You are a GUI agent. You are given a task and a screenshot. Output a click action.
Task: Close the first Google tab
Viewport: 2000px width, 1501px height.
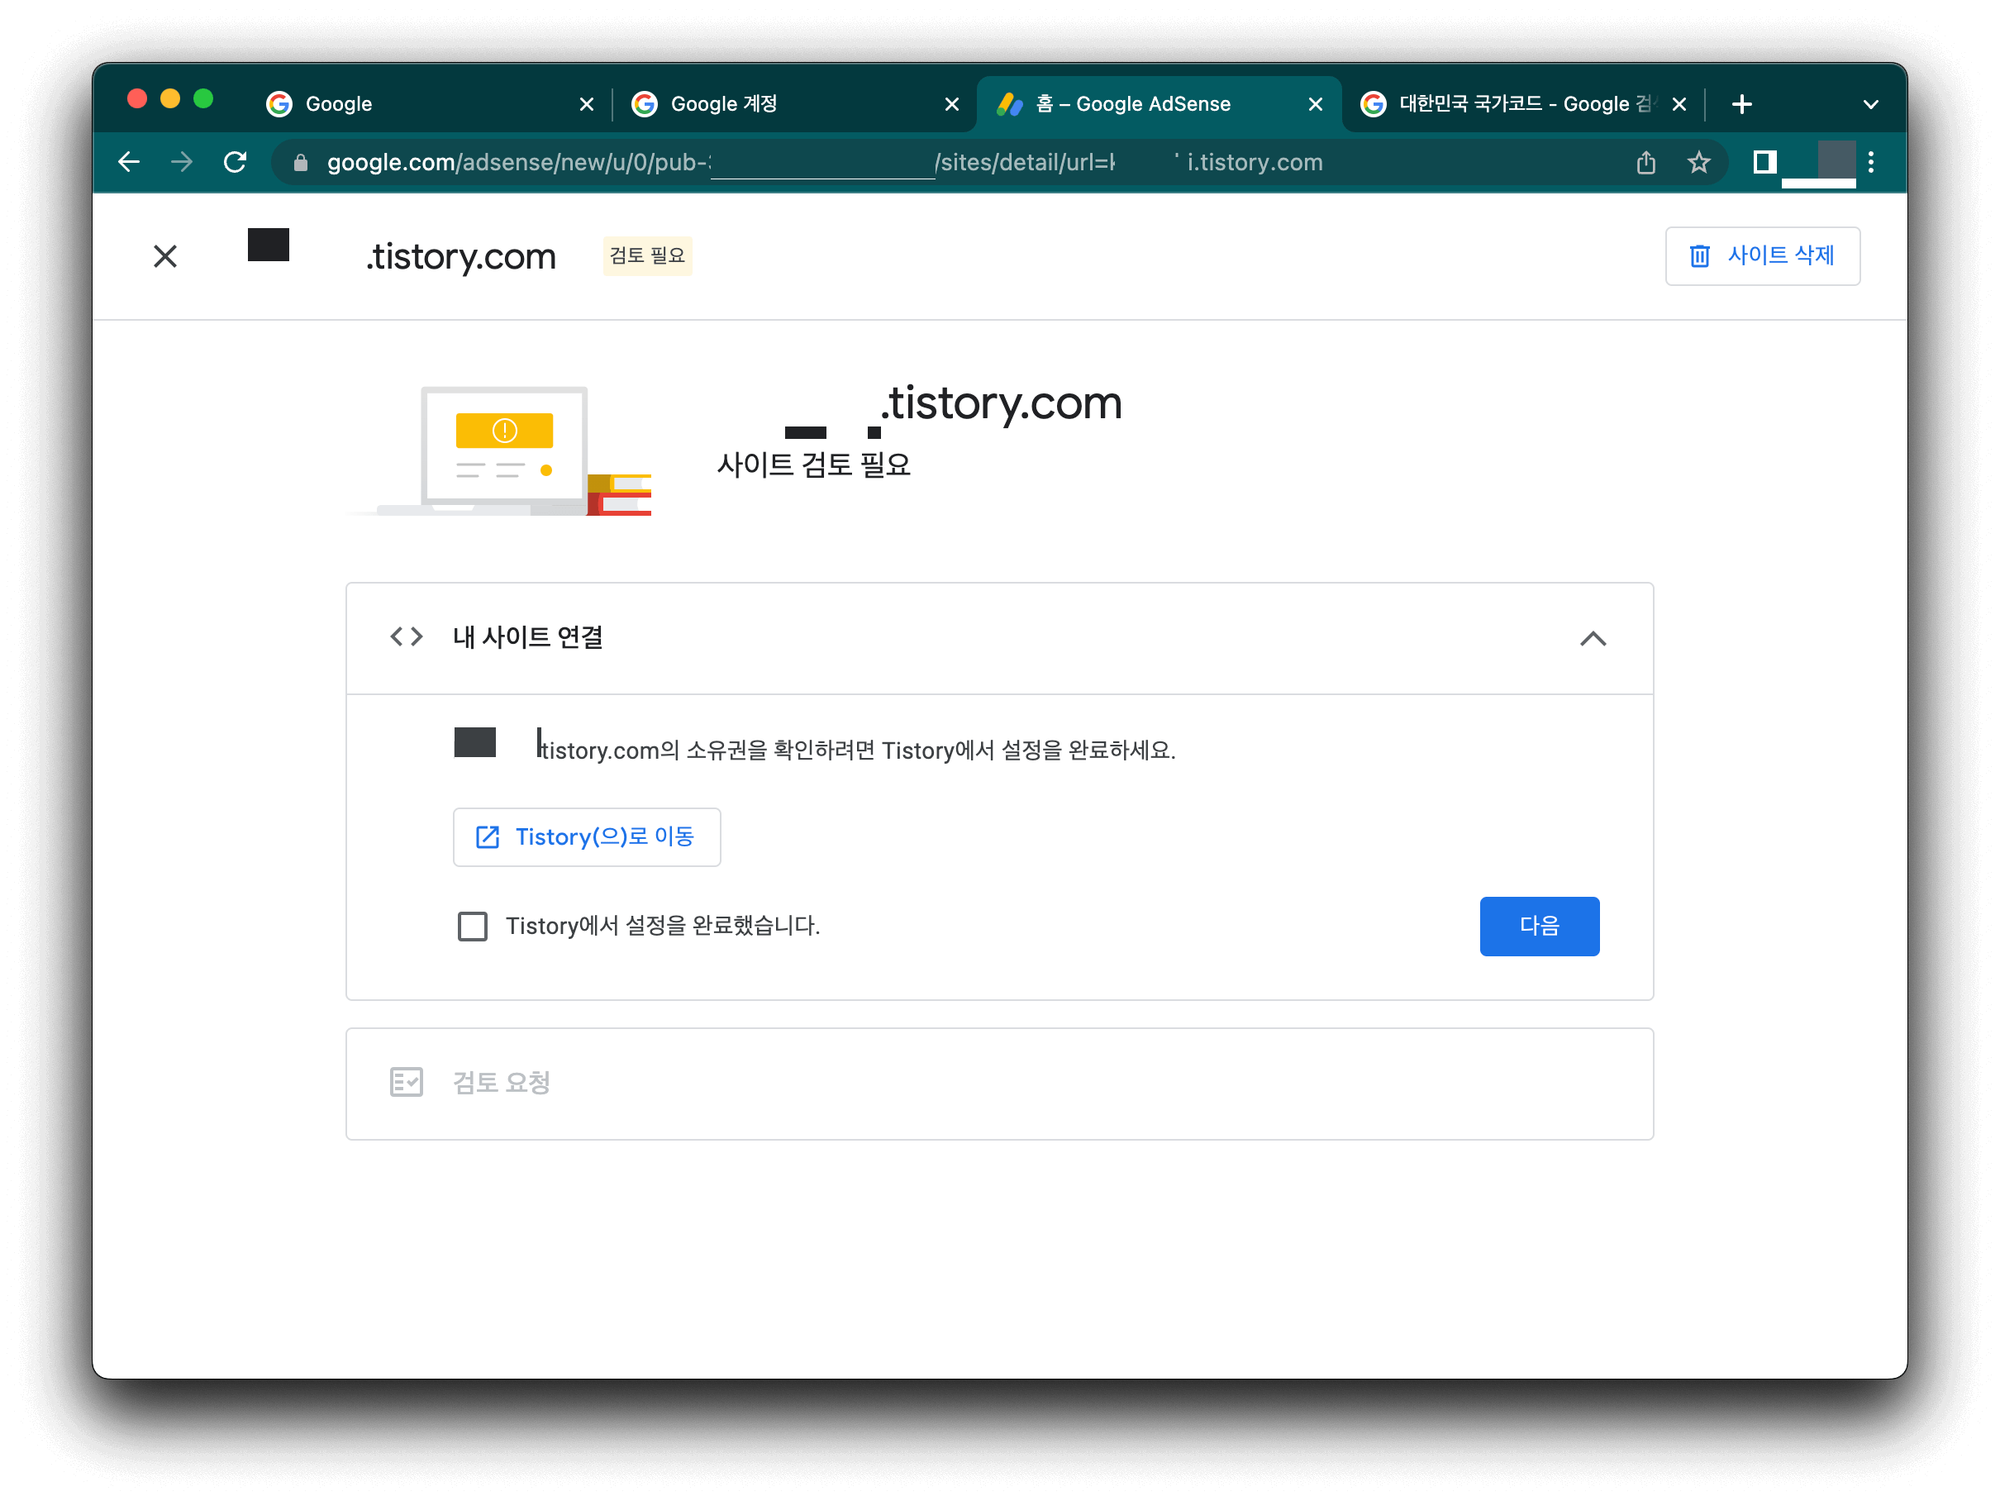pyautogui.click(x=586, y=104)
